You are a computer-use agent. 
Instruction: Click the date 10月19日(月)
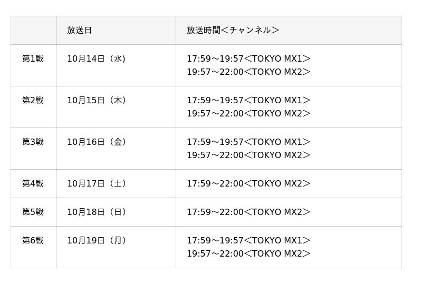click(97, 240)
